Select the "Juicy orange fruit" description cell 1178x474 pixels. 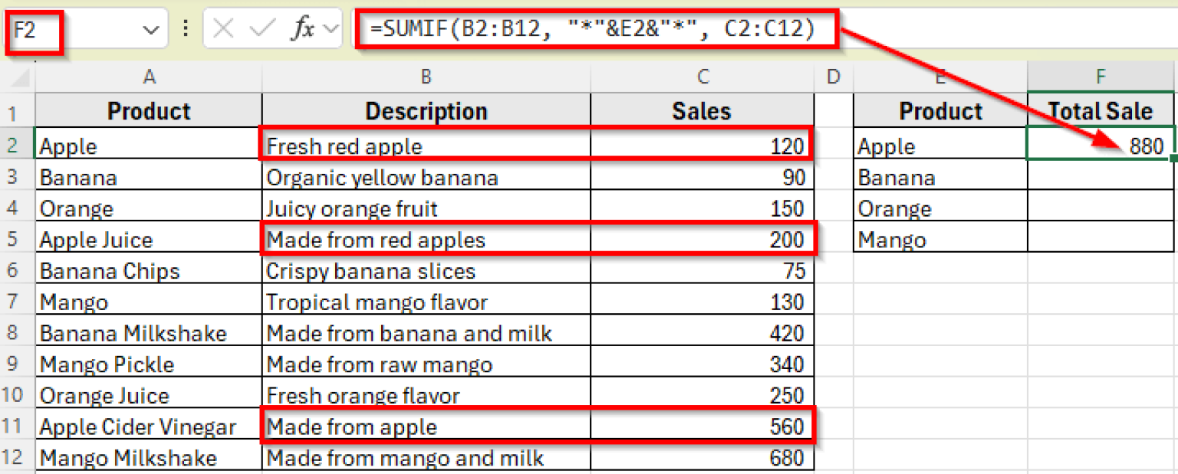(426, 208)
